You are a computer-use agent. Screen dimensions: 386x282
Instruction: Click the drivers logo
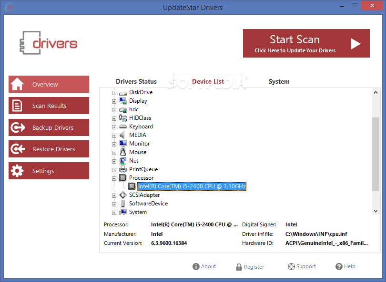[49, 43]
